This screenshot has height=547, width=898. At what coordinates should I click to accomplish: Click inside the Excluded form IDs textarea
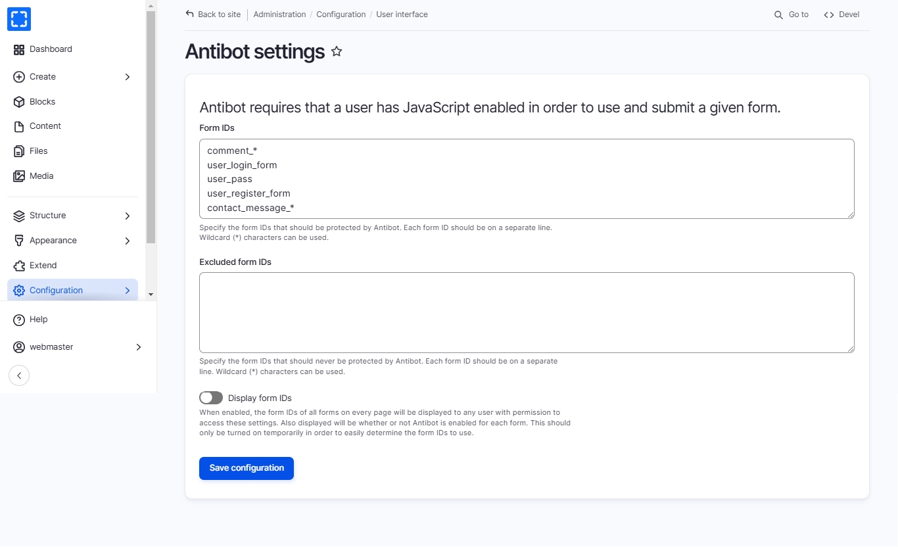pyautogui.click(x=527, y=312)
